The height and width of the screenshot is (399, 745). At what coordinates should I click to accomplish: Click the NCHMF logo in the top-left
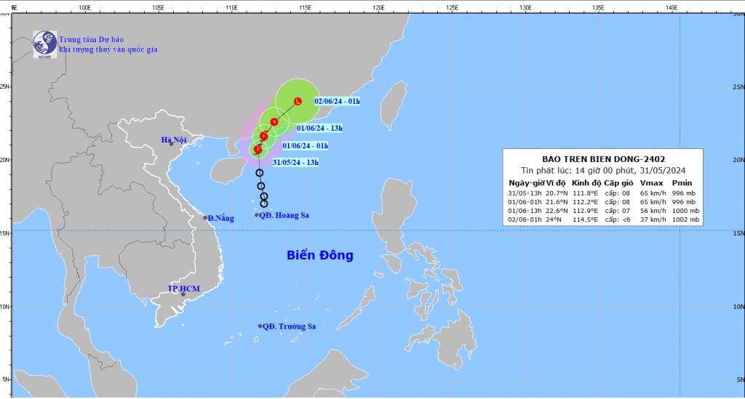click(x=45, y=44)
